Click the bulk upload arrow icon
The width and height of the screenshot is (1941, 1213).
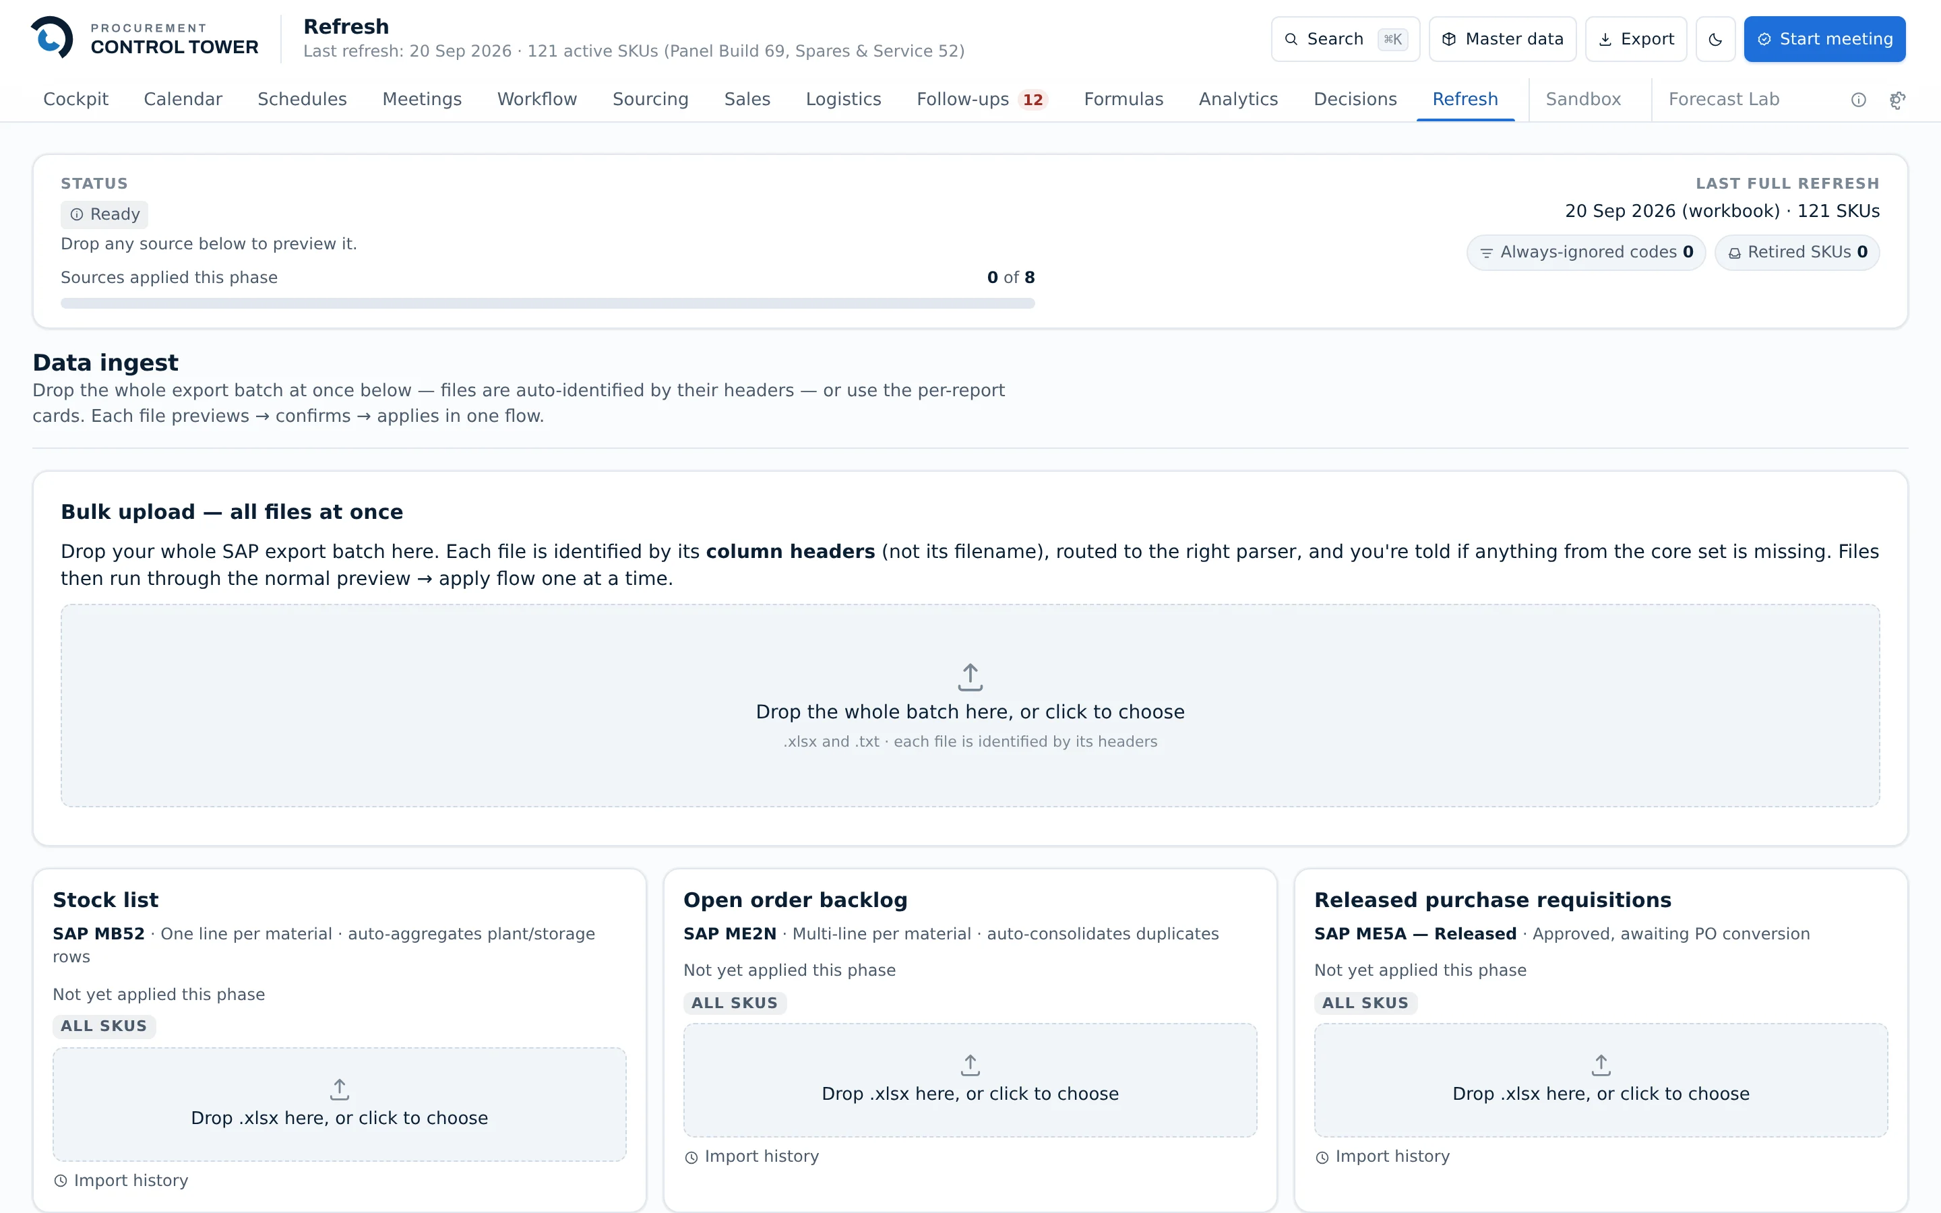click(x=970, y=677)
